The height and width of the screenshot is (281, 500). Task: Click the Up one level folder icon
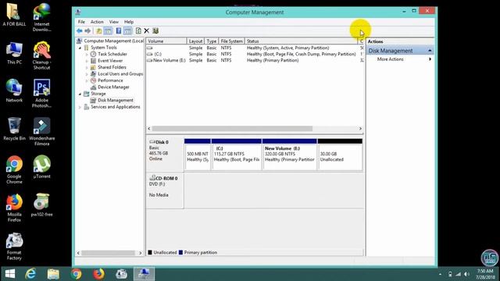99,31
